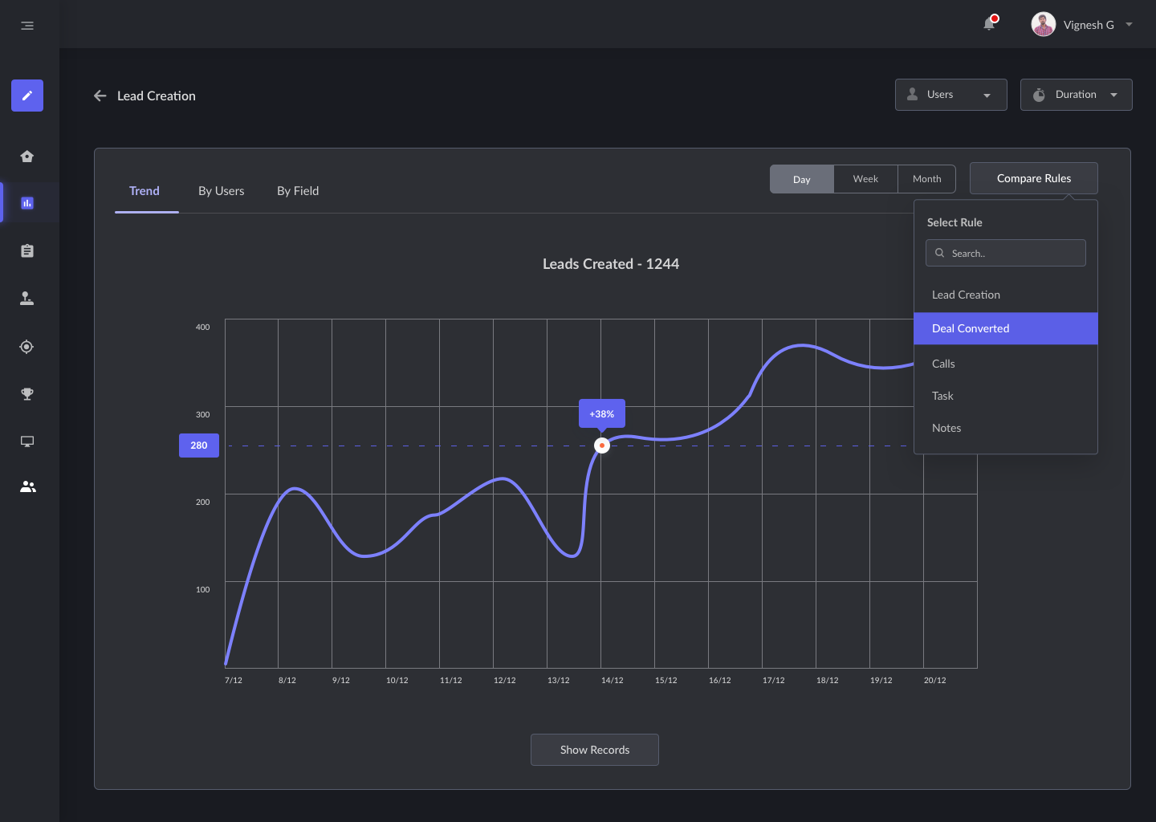Viewport: 1156px width, 822px height.
Task: Click Vignesh G's profile avatar
Action: [x=1043, y=24]
